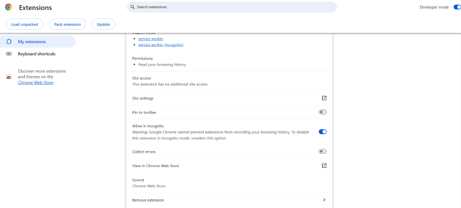Click the Update button
Image resolution: width=461 pixels, height=208 pixels.
(x=104, y=24)
